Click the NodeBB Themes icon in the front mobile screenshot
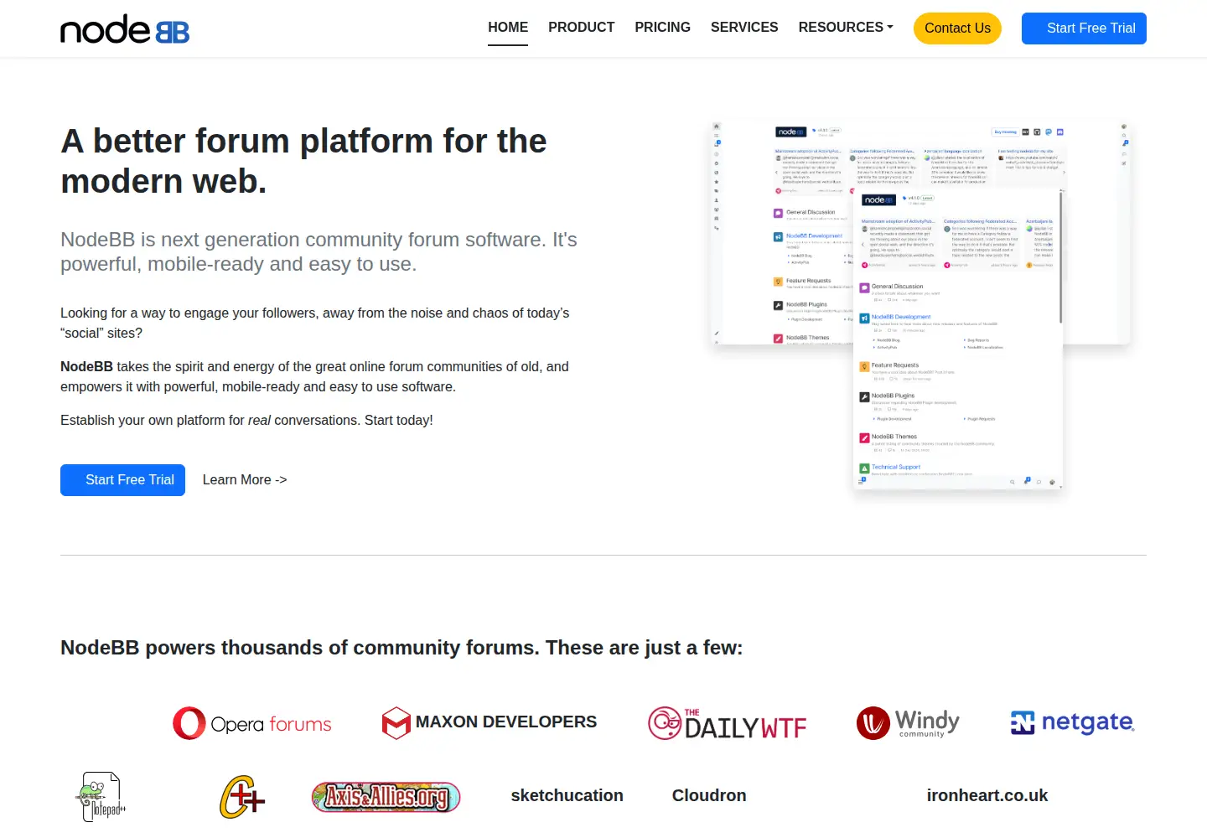 coord(864,438)
